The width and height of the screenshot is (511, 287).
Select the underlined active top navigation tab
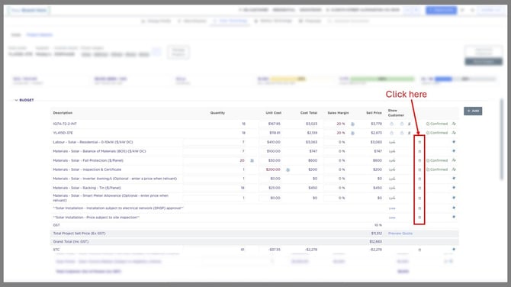230,21
